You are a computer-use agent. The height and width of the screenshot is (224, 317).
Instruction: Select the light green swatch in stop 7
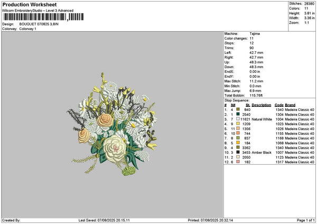click(x=238, y=138)
